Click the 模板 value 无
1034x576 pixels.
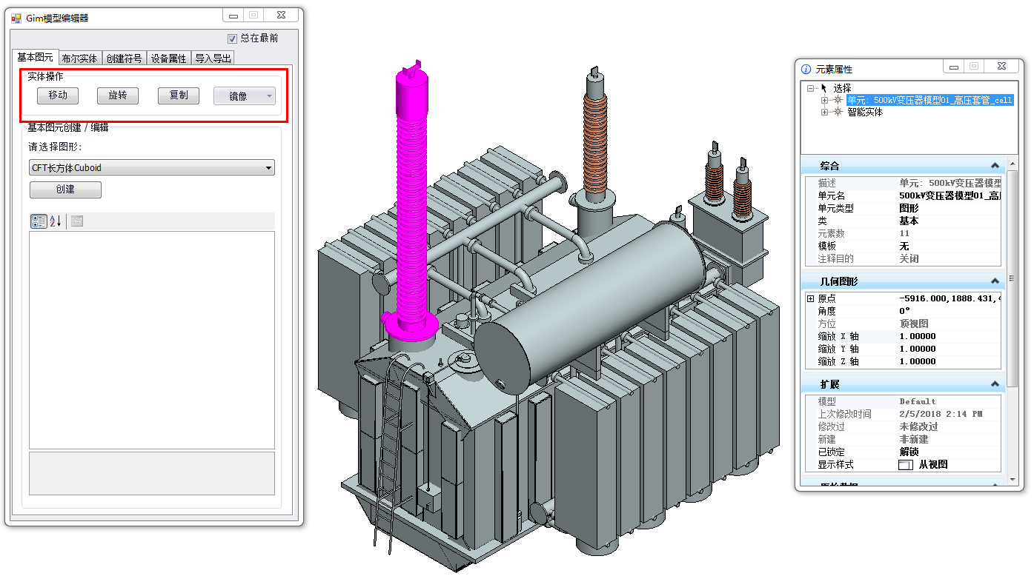[904, 246]
